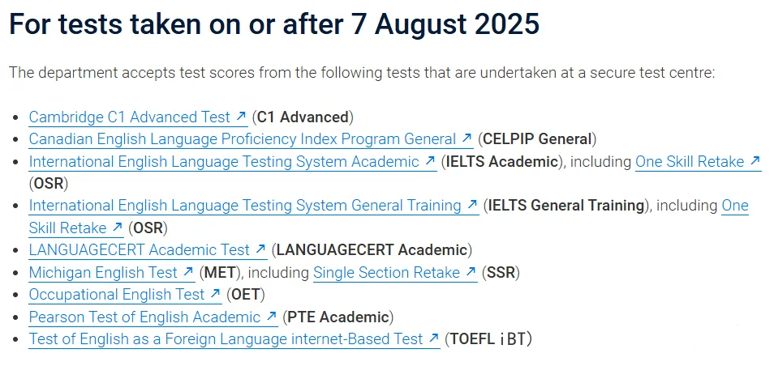Open the Single Section Retake link
The width and height of the screenshot is (774, 366).
[x=386, y=272]
